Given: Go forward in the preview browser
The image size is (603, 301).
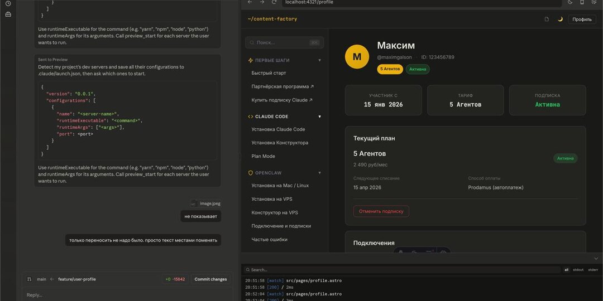Looking at the screenshot, I should (262, 2).
